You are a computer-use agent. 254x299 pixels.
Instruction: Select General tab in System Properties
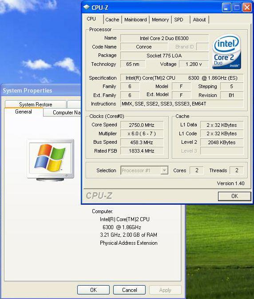24,112
